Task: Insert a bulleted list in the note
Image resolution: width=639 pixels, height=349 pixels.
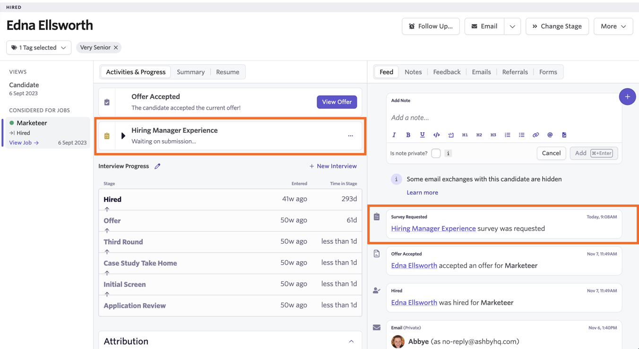Action: pos(522,135)
